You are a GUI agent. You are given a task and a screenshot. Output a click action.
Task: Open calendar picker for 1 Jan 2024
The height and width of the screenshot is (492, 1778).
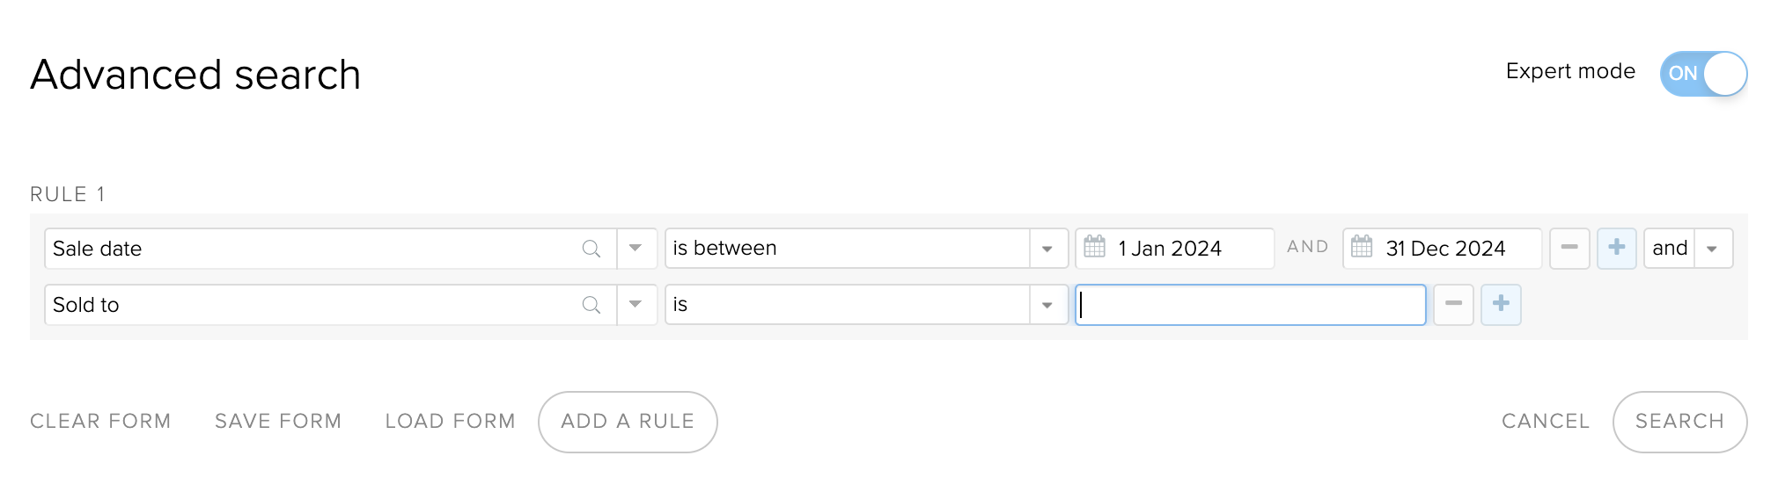click(x=1094, y=247)
